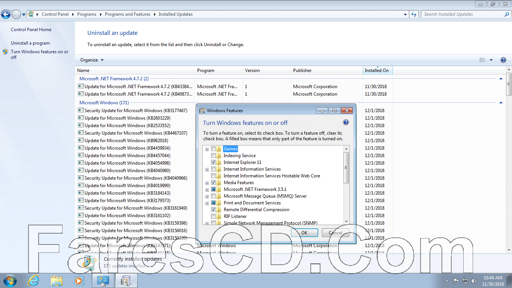This screenshot has width=512, height=288.
Task: Click the change view icon in toolbar
Action: point(482,60)
